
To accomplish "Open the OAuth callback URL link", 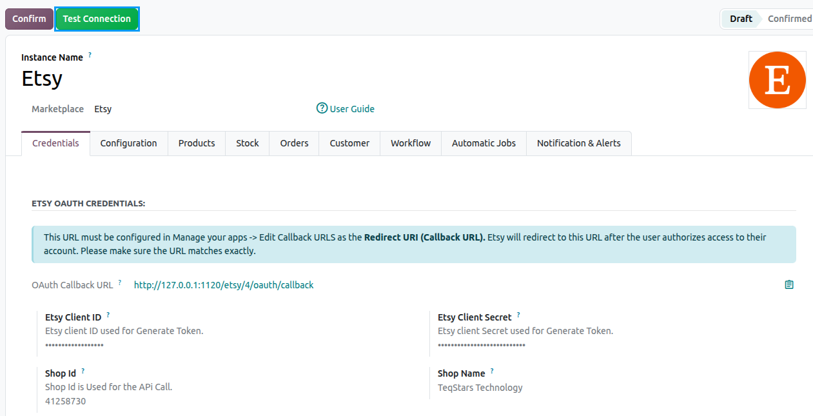I will (x=224, y=285).
